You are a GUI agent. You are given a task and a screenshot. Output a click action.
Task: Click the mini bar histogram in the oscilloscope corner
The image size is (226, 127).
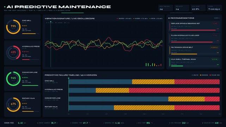(153, 65)
